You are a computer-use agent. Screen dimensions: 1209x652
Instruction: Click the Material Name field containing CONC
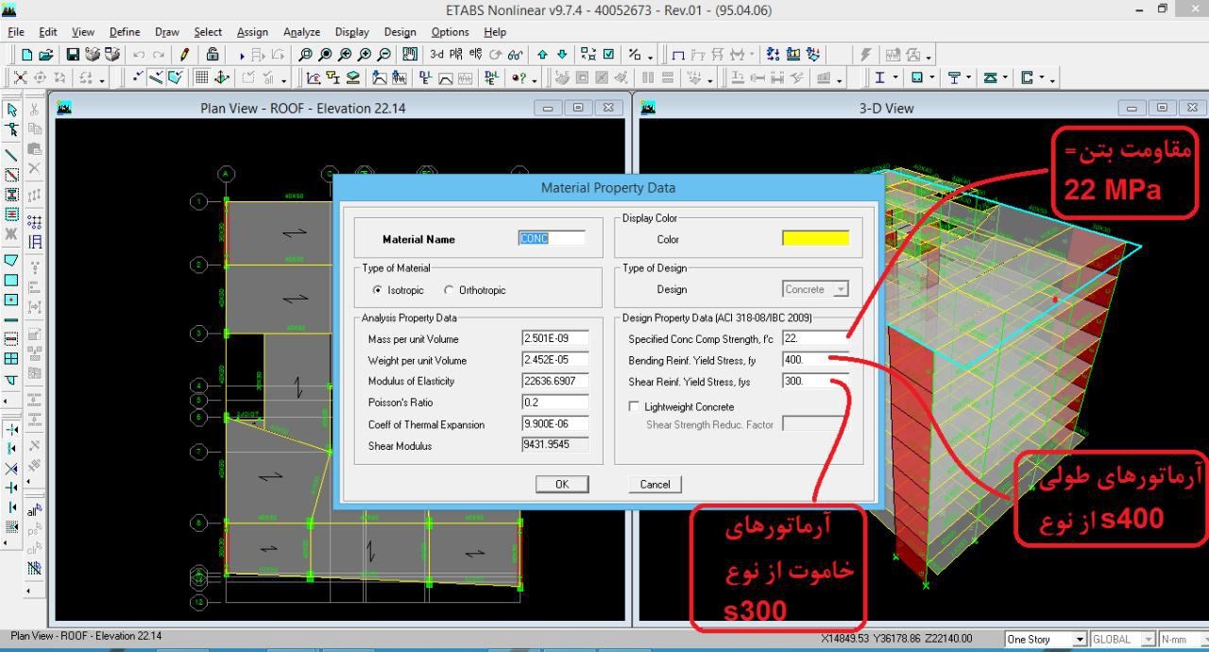(x=552, y=238)
